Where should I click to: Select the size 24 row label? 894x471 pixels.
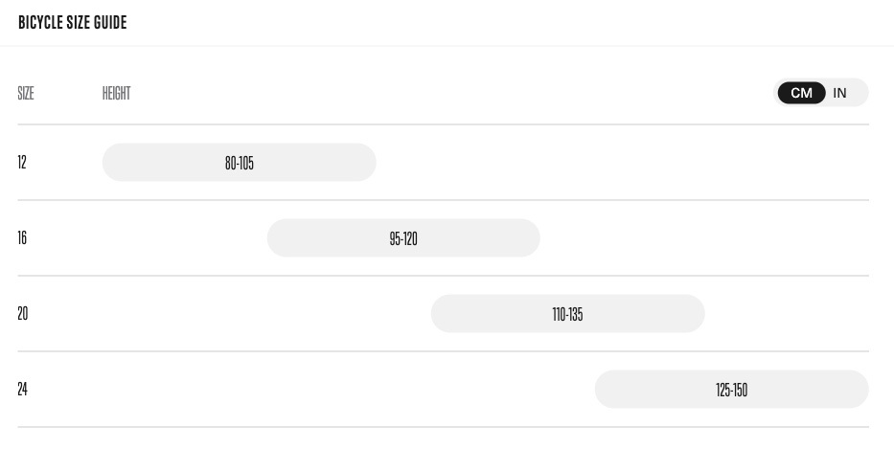click(x=23, y=390)
